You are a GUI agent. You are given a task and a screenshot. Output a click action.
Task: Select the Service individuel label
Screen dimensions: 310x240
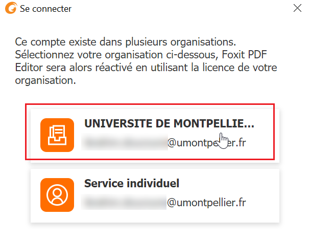point(131,183)
